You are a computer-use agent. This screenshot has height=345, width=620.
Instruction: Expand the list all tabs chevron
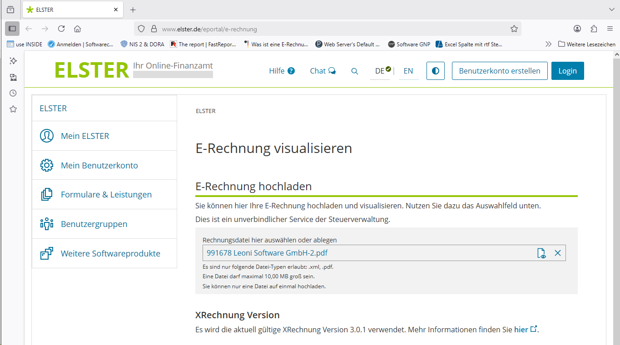(x=611, y=10)
